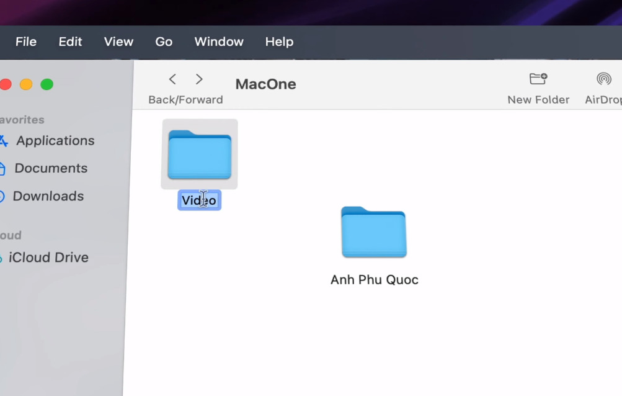Open the File menu

[x=26, y=42]
